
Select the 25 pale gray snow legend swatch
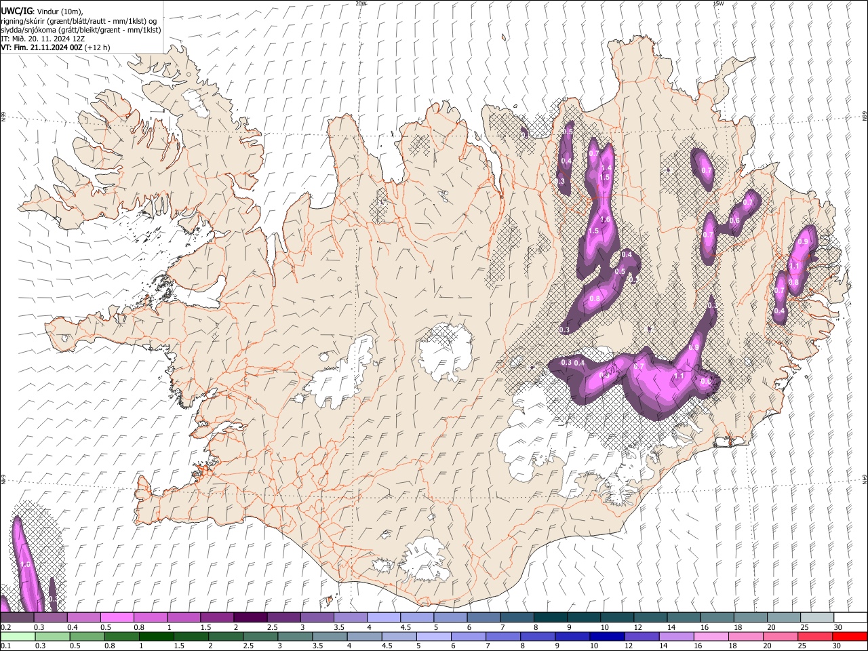click(x=816, y=618)
